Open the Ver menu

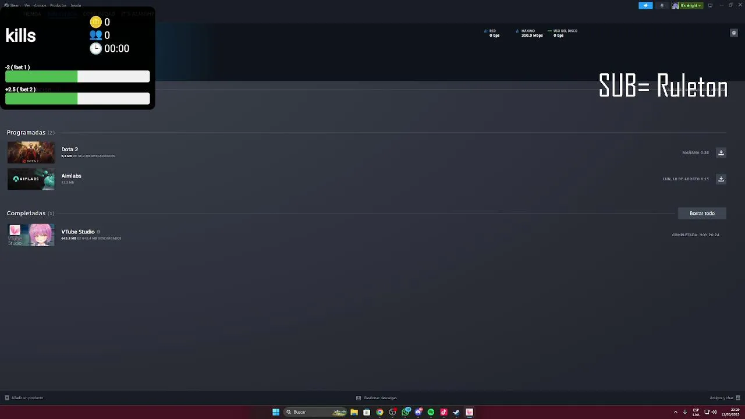point(27,5)
